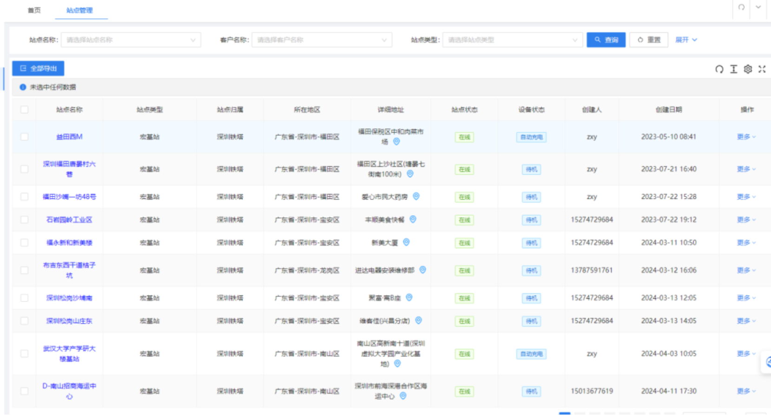Screen dimensions: 771x415
Task: Open tab options chevron at top right
Action: coord(758,7)
